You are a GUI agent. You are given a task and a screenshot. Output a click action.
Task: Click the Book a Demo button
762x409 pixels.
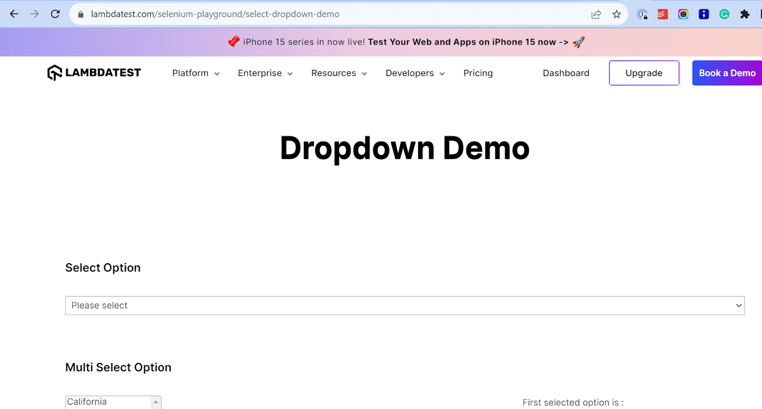pyautogui.click(x=727, y=73)
